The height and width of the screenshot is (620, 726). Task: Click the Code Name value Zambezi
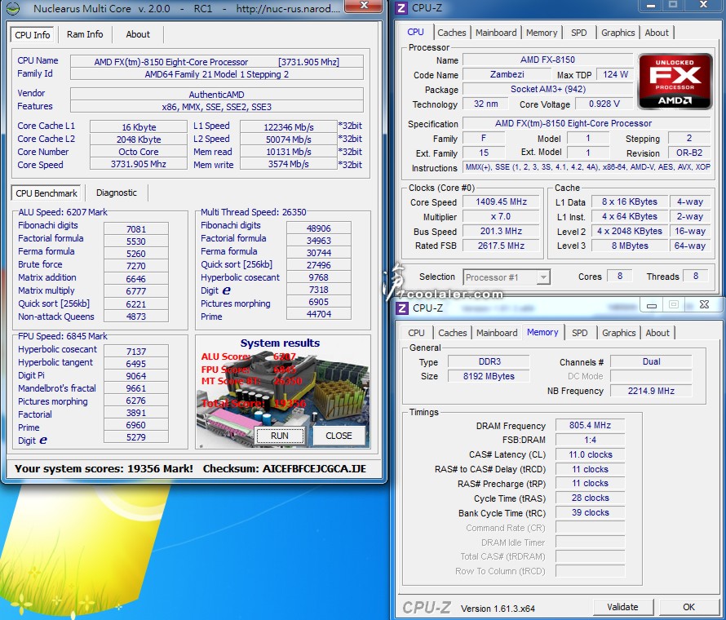507,74
